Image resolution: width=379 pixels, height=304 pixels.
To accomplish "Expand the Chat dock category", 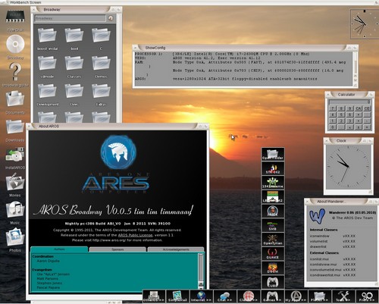I will pos(224,296).
